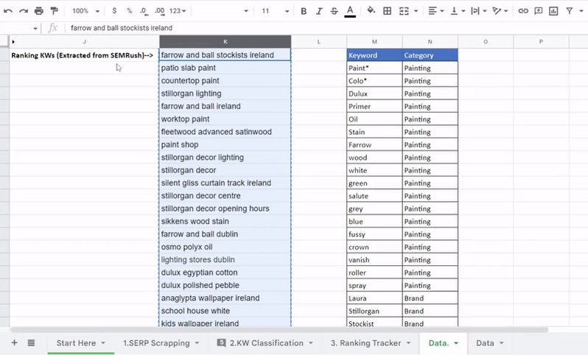588x355 pixels.
Task: Select the 'Brand' cell next to Laura
Action: (x=430, y=298)
